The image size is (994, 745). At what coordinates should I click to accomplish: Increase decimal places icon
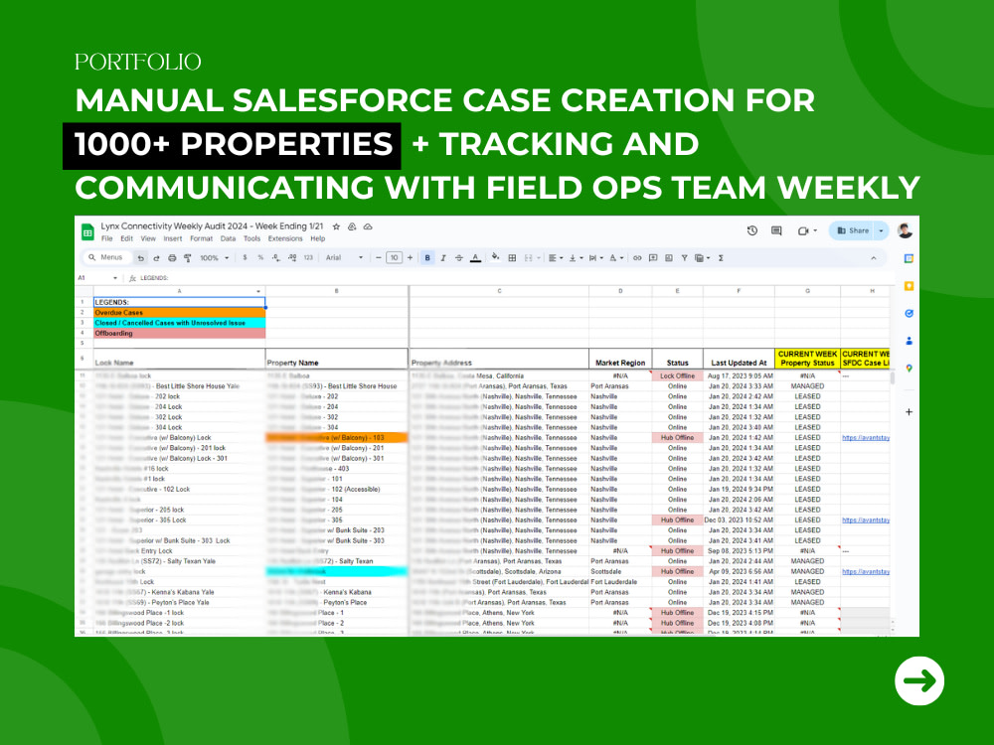pyautogui.click(x=292, y=258)
